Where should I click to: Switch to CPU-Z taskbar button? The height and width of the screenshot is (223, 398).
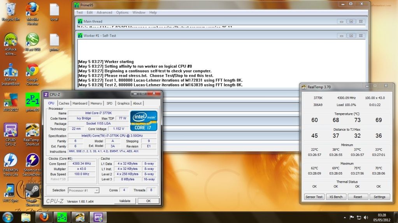(x=98, y=218)
